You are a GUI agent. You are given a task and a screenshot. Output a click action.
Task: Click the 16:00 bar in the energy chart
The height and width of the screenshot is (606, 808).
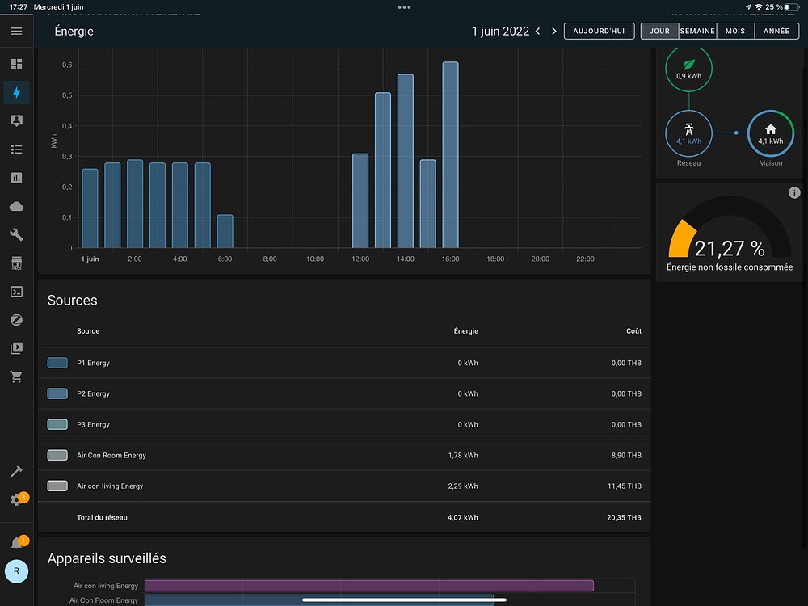[450, 155]
